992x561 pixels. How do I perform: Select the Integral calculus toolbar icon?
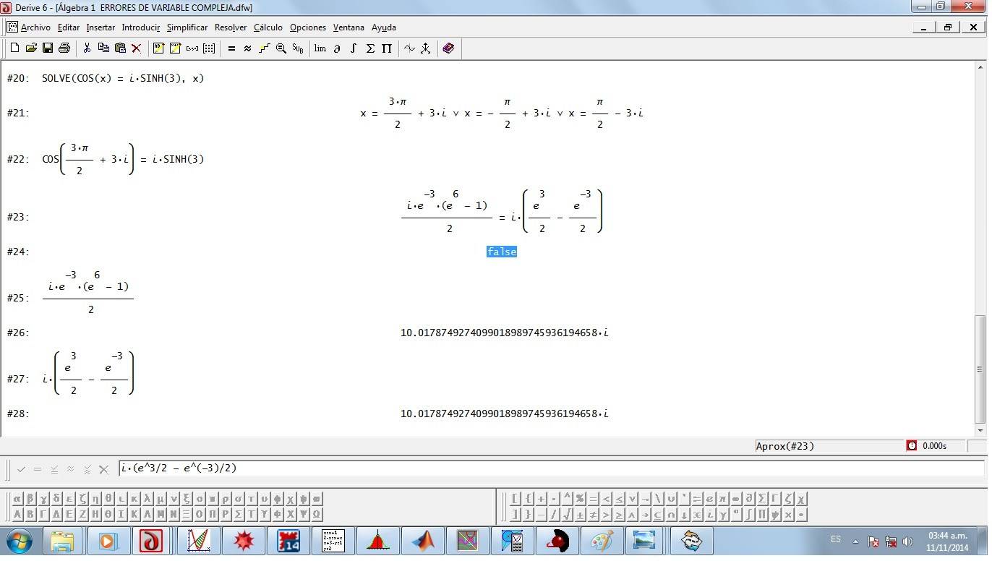click(x=354, y=48)
